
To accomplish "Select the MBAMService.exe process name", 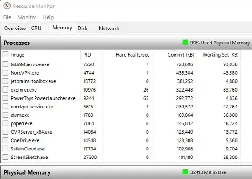I will coord(30,64).
